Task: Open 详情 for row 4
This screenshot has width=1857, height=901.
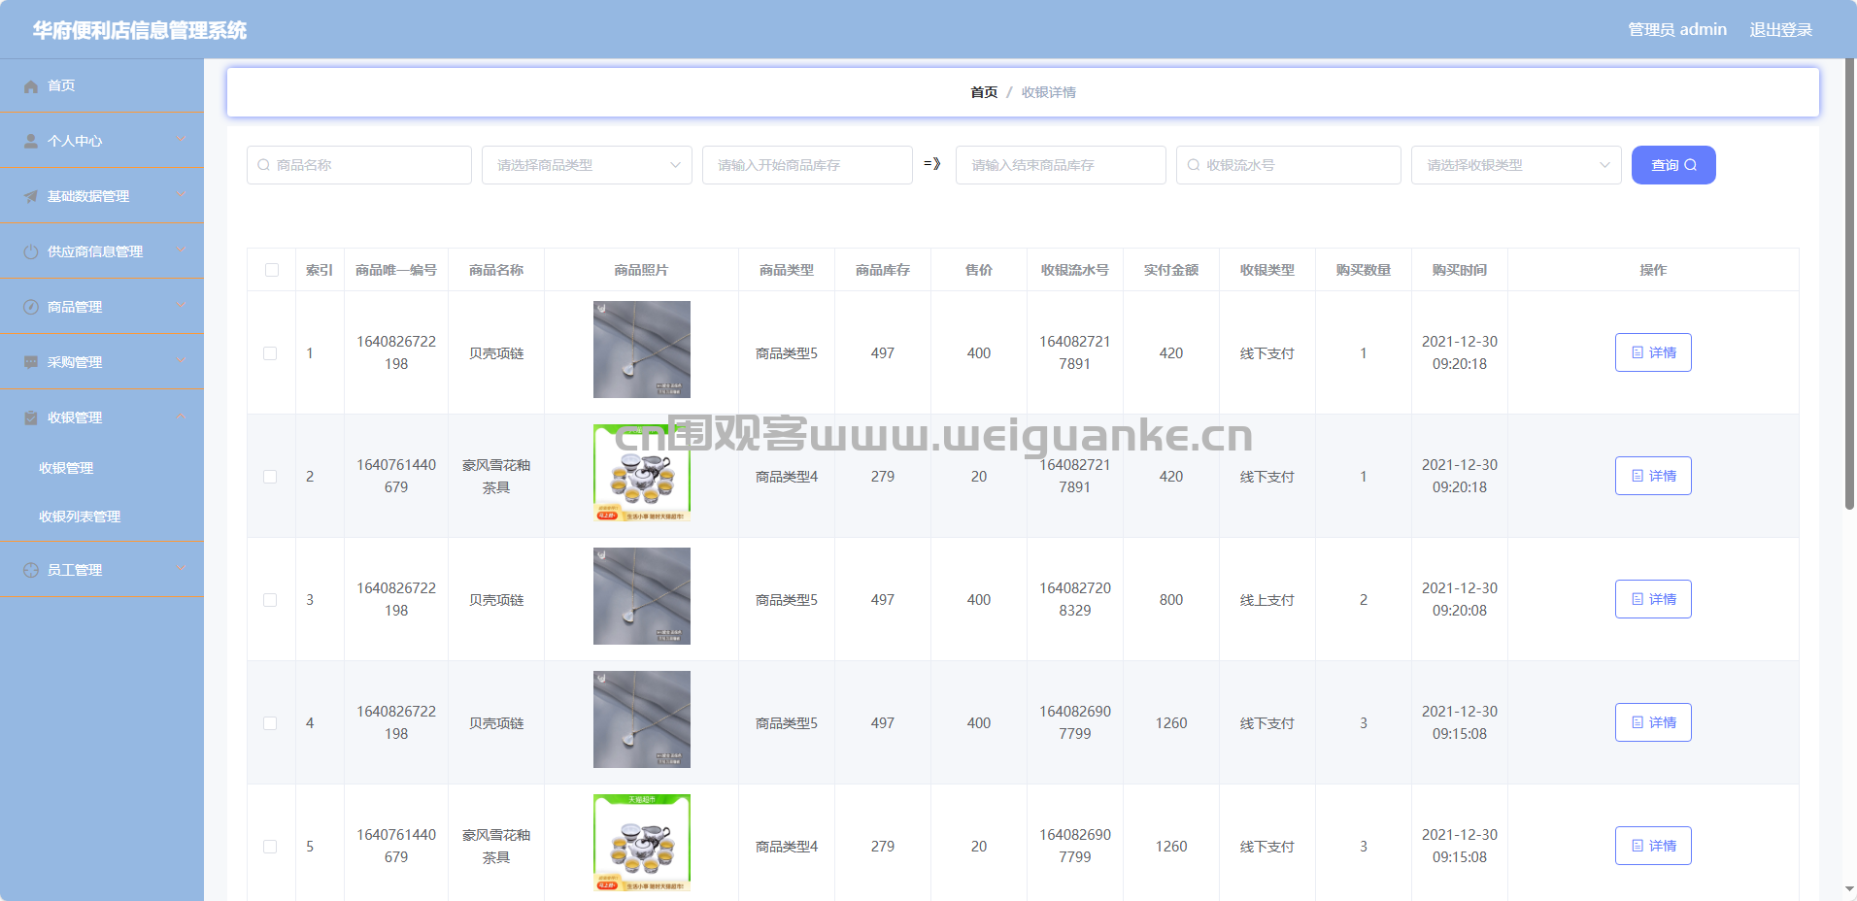Action: pyautogui.click(x=1653, y=722)
